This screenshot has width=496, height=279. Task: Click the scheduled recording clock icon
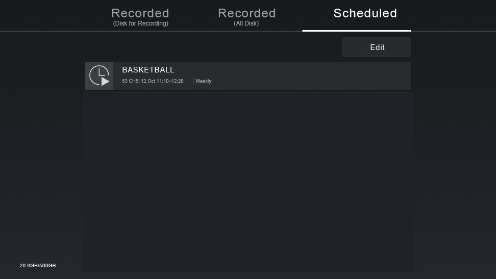tap(100, 75)
